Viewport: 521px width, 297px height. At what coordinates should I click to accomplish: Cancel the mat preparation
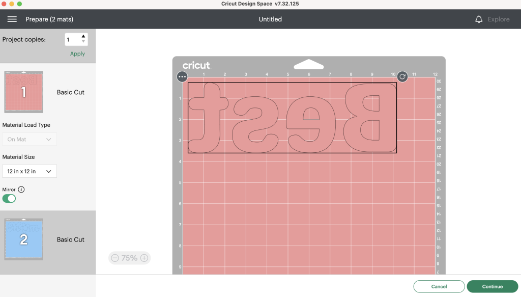pos(439,286)
